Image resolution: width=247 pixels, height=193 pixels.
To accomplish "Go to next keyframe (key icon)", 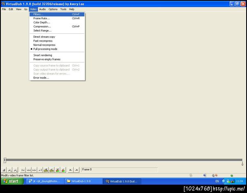I will tap(52, 170).
